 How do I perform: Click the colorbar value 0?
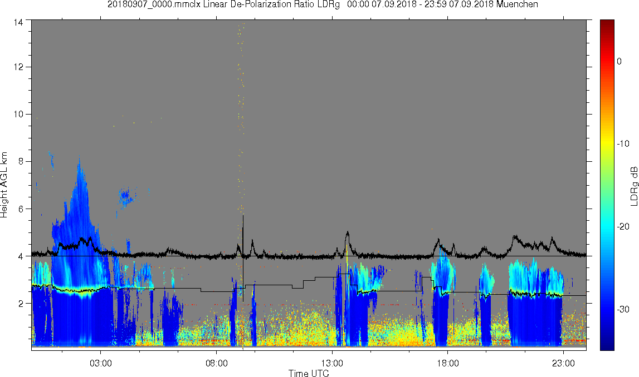[620, 61]
